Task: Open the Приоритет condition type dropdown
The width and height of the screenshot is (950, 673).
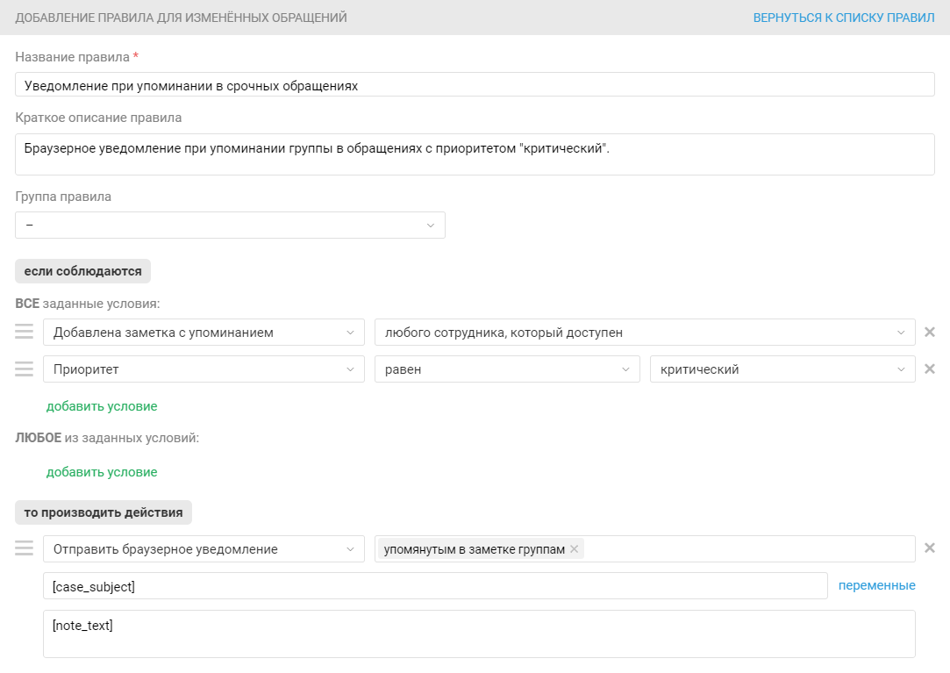Action: [x=204, y=369]
